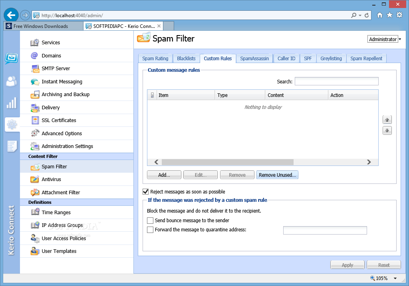Toggle the select-all column header checkbox icon
The height and width of the screenshot is (286, 409).
click(152, 95)
